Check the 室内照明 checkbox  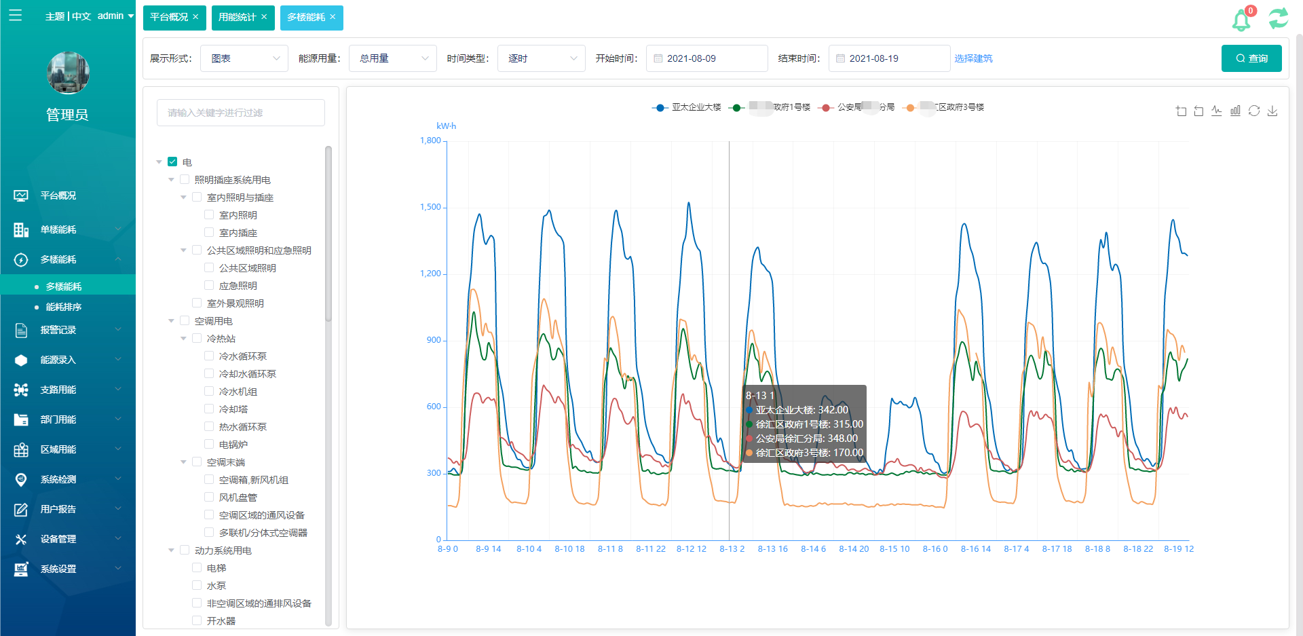click(209, 215)
